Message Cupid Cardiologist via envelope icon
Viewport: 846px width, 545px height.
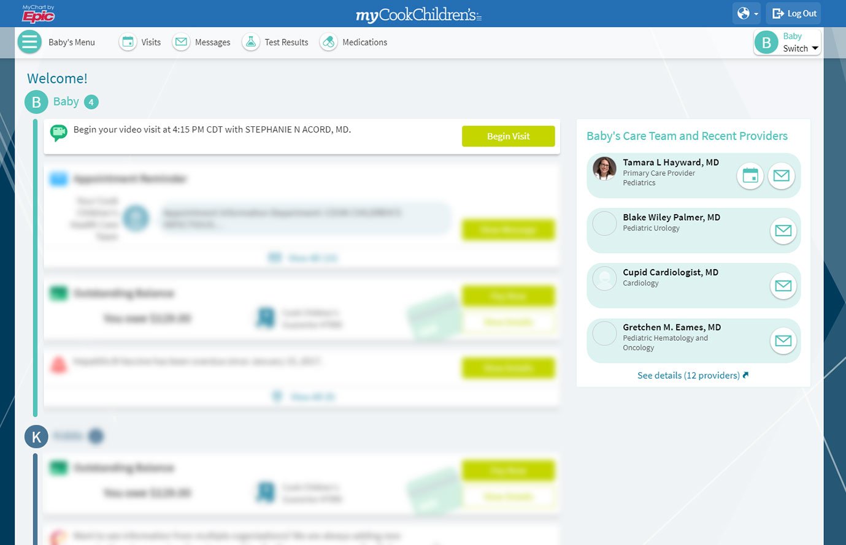(x=783, y=286)
